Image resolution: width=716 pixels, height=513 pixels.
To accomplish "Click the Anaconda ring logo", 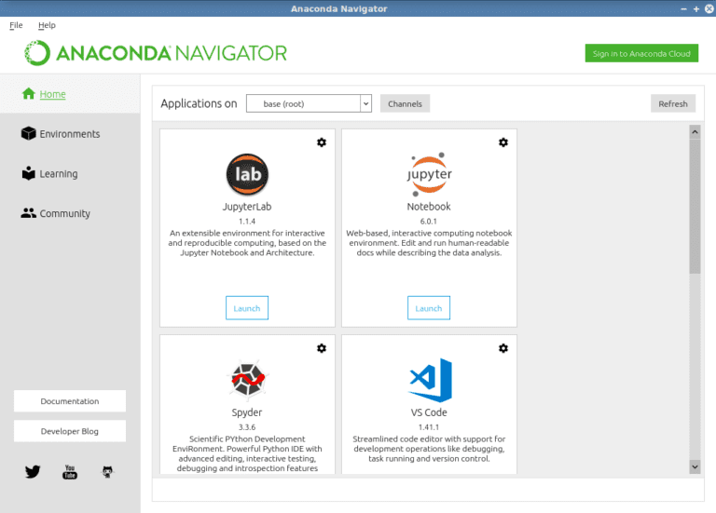I will tap(37, 53).
